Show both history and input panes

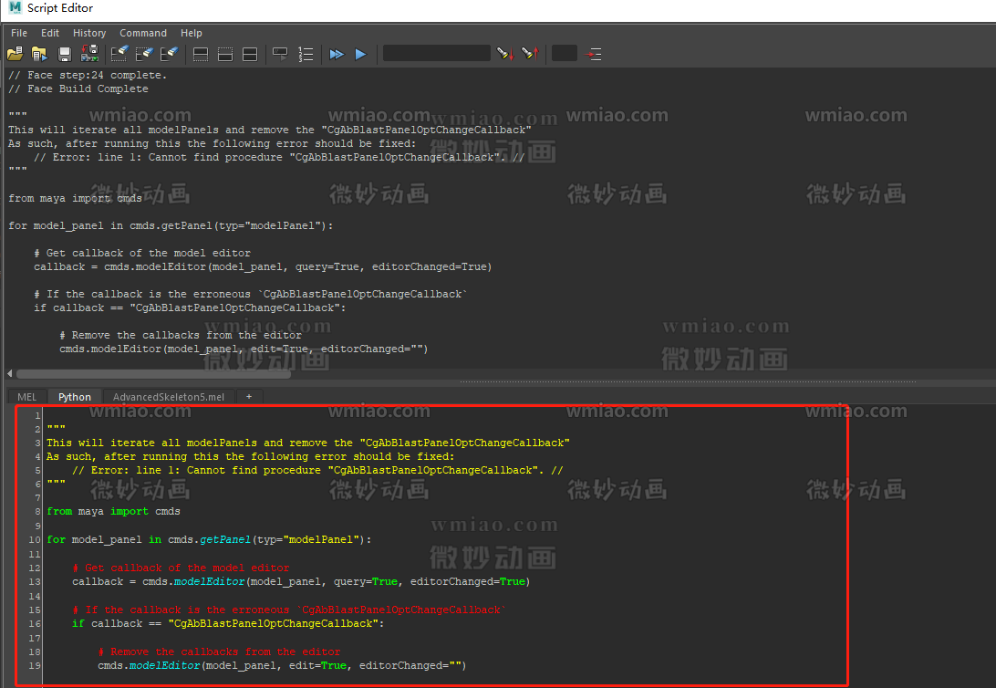250,55
